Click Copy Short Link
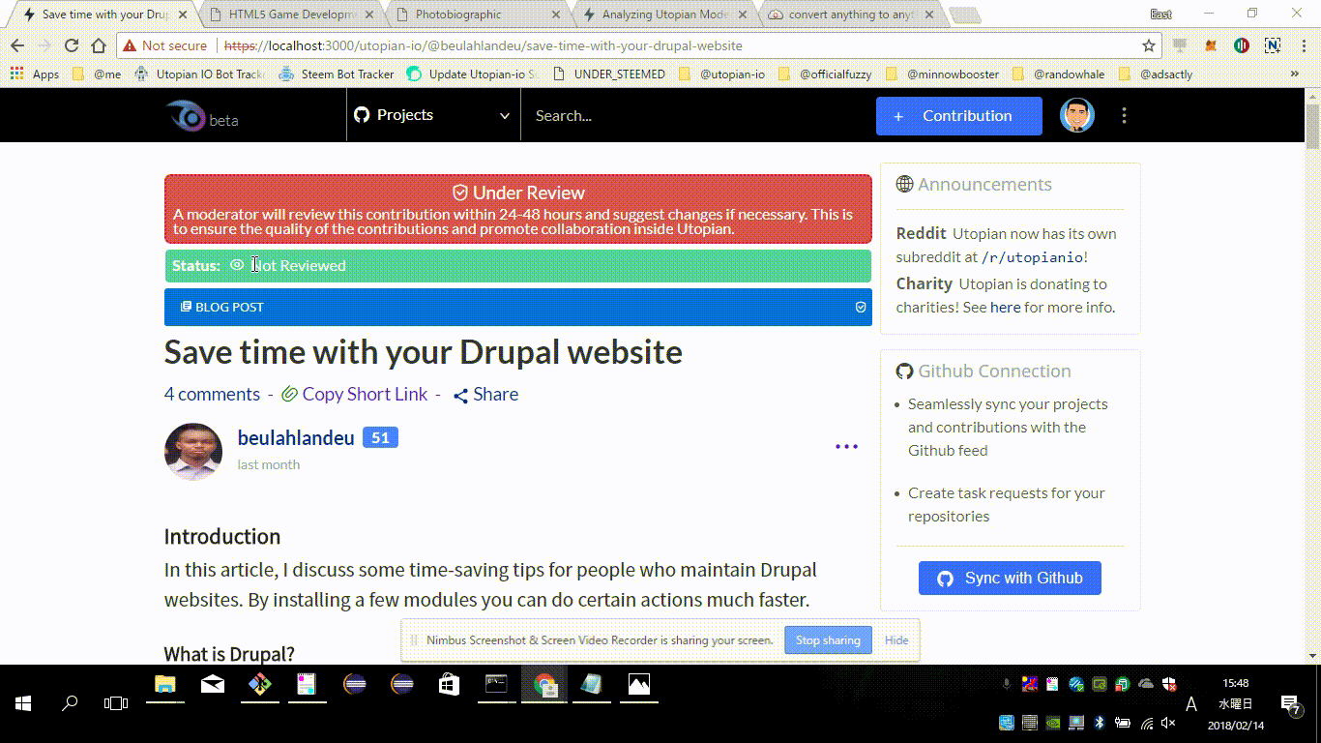The width and height of the screenshot is (1321, 743). tap(365, 394)
